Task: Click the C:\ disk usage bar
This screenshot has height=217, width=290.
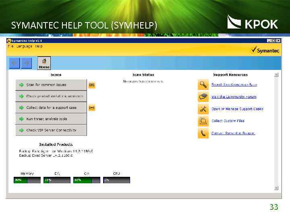Action: point(87,180)
